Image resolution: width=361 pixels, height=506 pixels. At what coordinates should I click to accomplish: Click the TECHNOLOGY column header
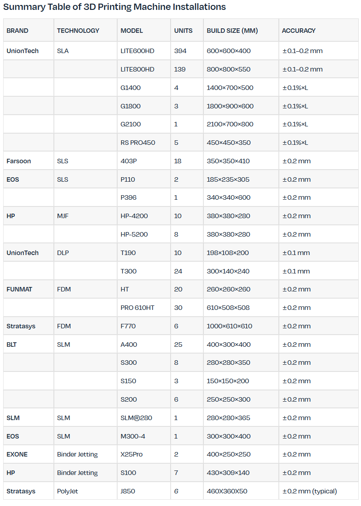[78, 31]
